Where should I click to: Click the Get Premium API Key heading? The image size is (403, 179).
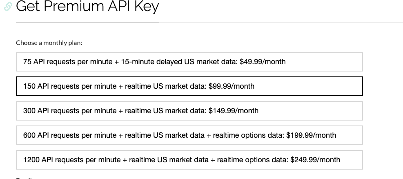coord(87,7)
